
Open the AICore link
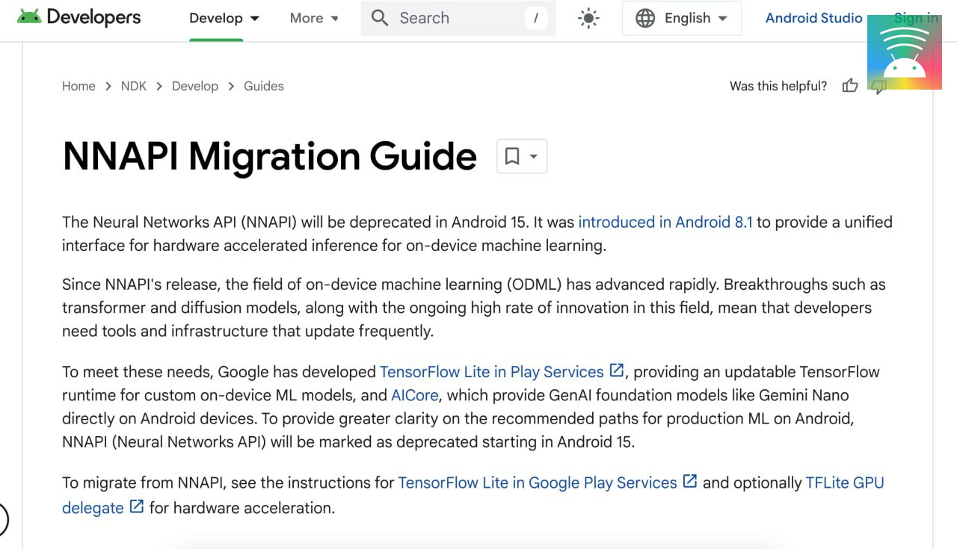click(415, 395)
